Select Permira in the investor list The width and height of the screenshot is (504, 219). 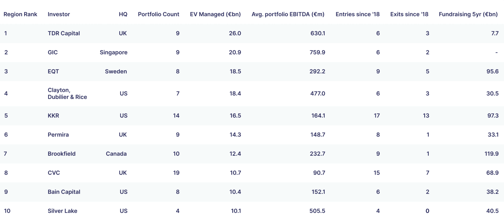[58, 134]
